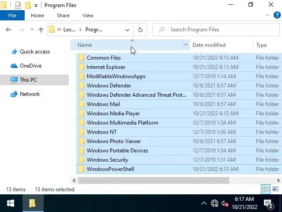Show hidden system tray icons
Viewport: 282px width, 212px height.
tap(204, 204)
